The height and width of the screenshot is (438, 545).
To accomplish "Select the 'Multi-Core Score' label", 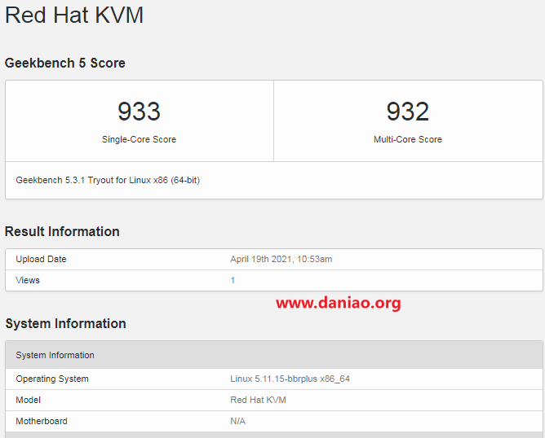I will pyautogui.click(x=408, y=139).
